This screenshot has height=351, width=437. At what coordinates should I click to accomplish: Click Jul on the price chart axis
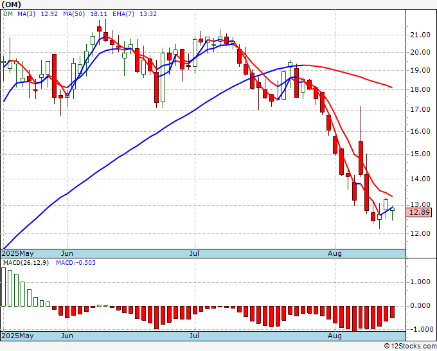(194, 253)
